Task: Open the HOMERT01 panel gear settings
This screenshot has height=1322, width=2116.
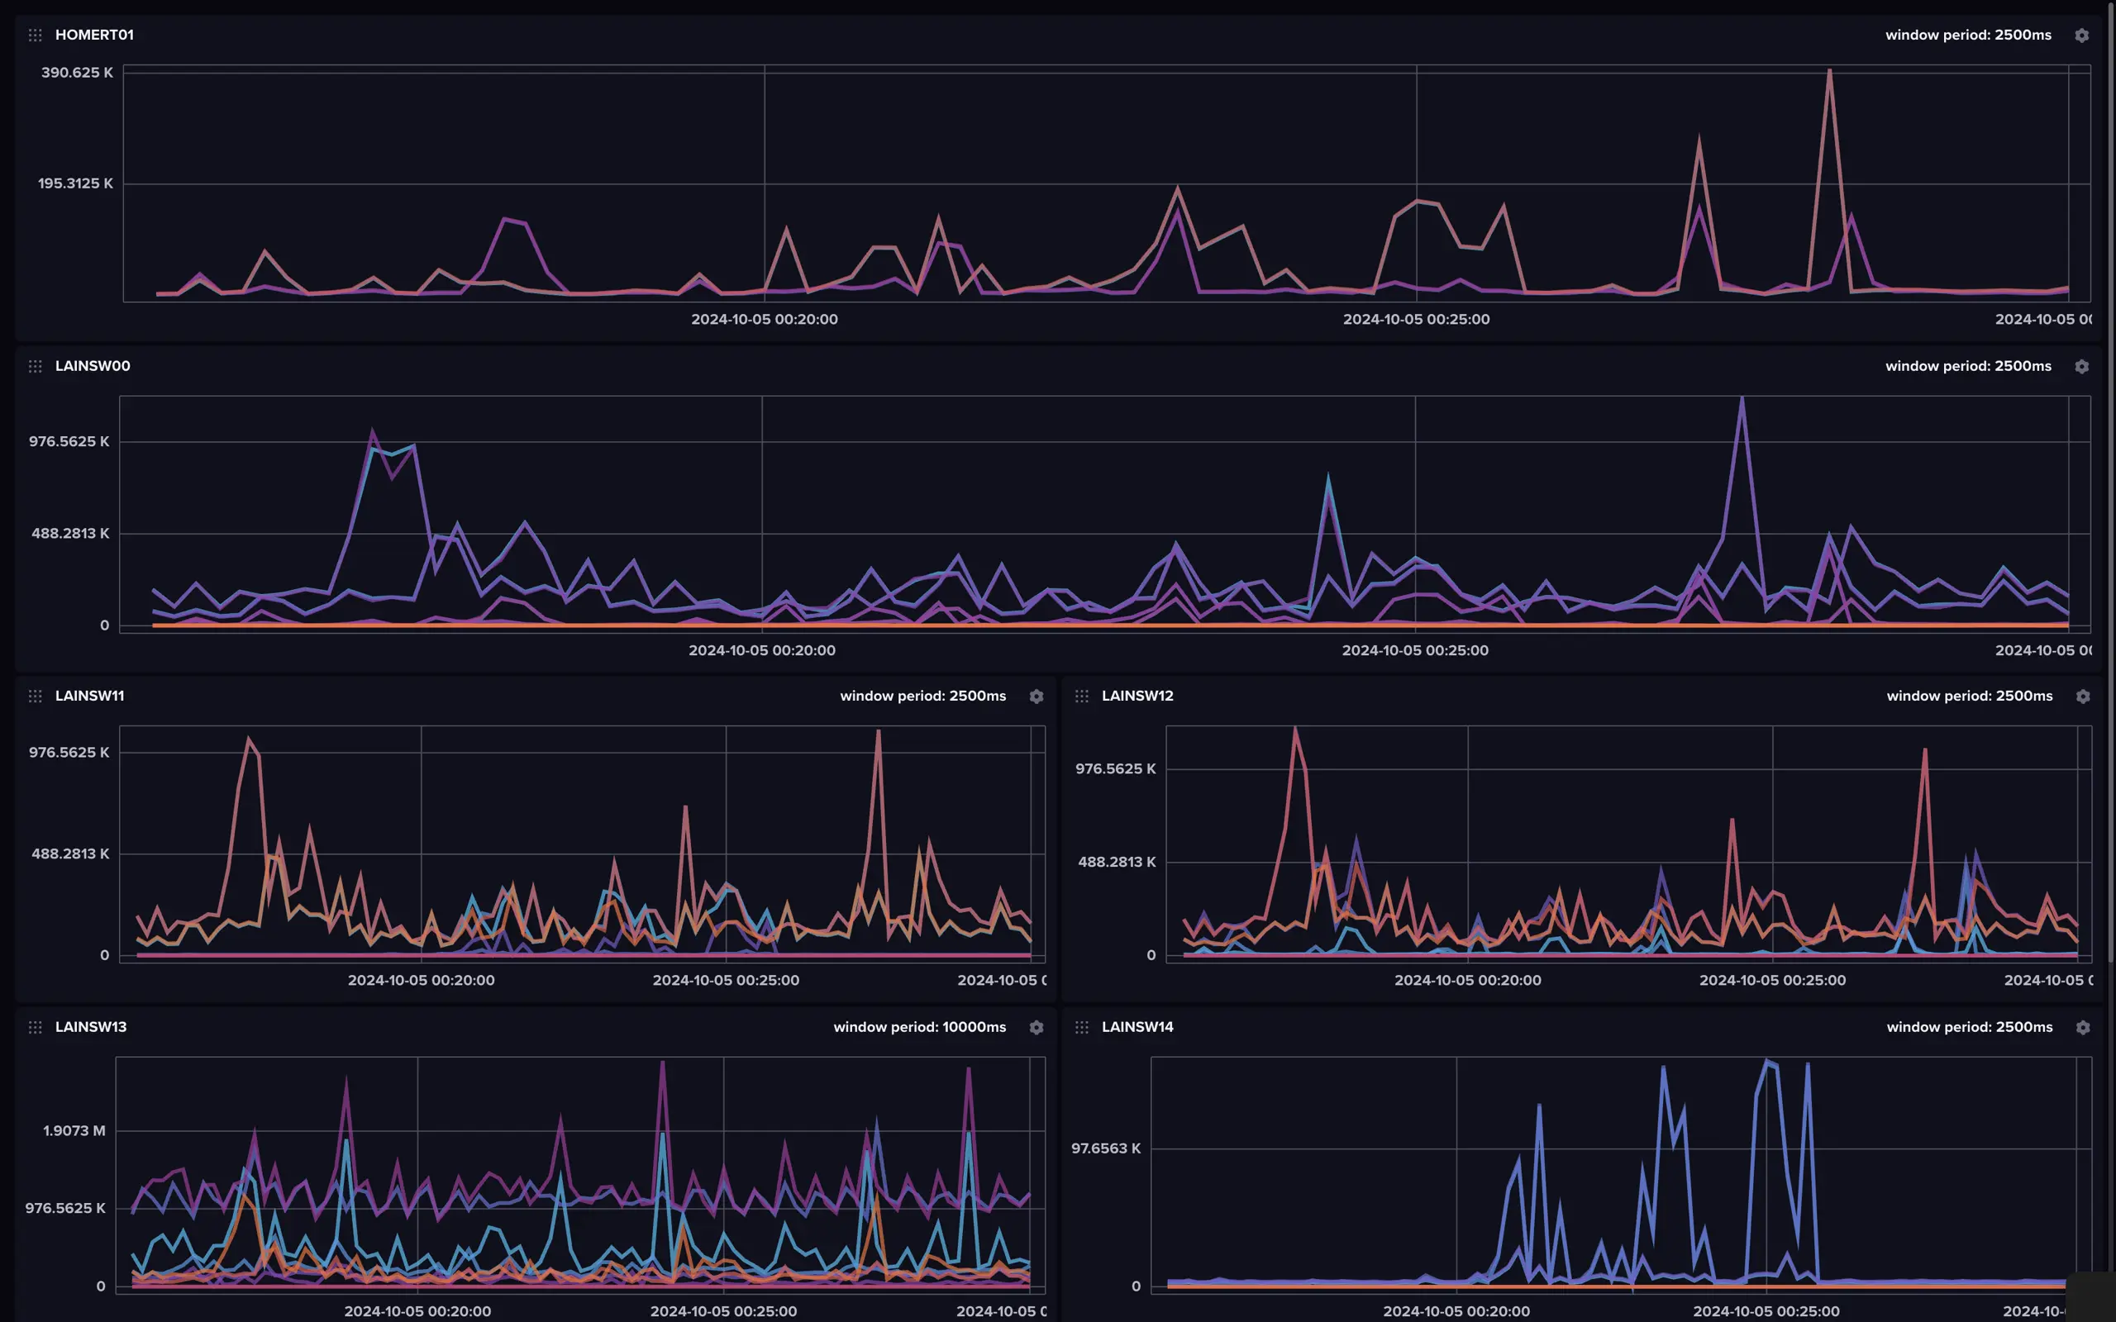Action: (x=2082, y=35)
